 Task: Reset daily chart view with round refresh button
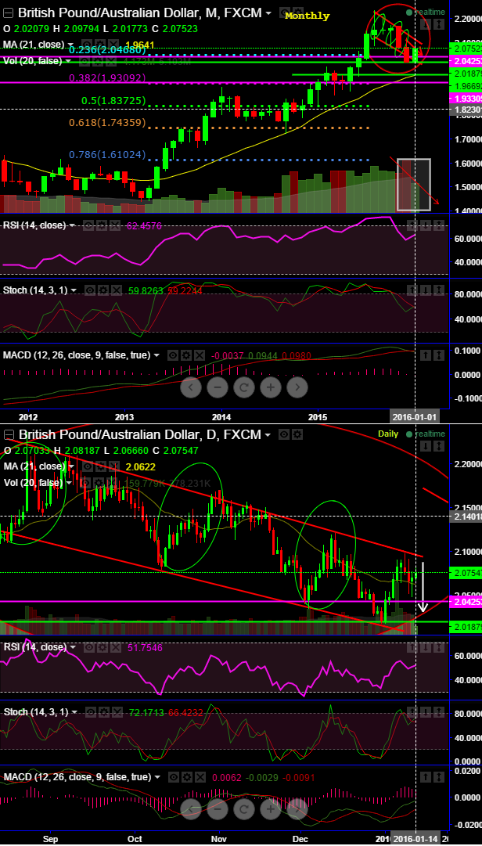tap(243, 808)
